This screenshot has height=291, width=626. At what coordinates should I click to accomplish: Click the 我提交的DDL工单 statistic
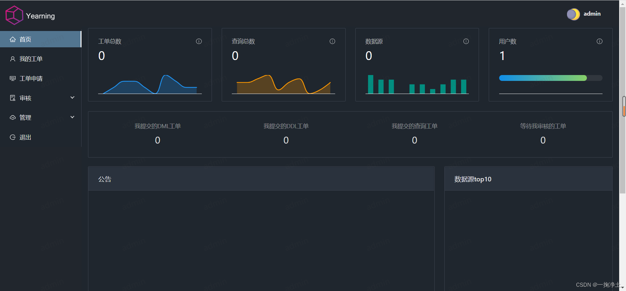point(286,133)
